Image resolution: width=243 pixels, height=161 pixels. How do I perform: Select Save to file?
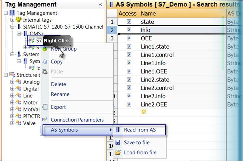140,142
